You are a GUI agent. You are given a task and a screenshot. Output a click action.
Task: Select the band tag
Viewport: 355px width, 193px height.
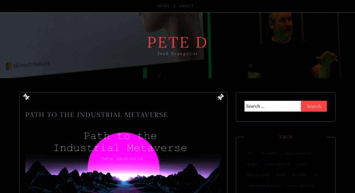[x=280, y=175]
